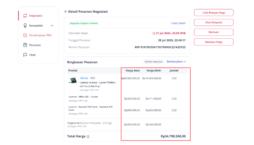Screen dimensions: 254x145
Task: Click the back arrow beside Detail Pesanan Negosiasi
Action: click(x=65, y=11)
